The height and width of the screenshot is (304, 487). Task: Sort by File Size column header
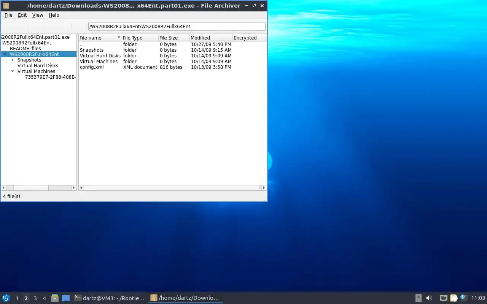pyautogui.click(x=174, y=38)
